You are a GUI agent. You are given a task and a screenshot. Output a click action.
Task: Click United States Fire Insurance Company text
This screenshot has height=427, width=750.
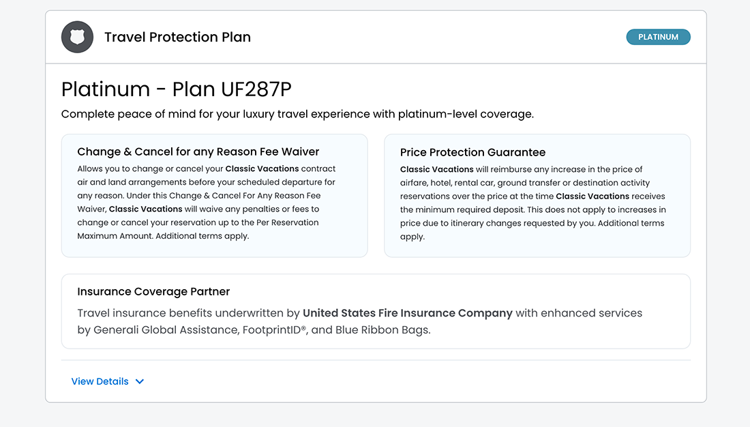tap(408, 313)
